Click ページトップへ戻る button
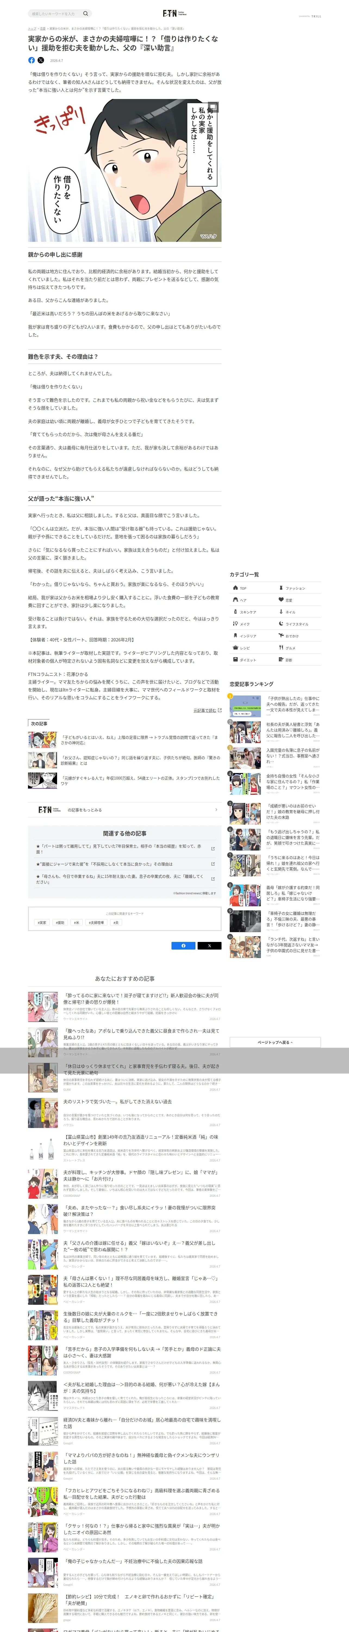349x1632 pixels. click(275, 1042)
